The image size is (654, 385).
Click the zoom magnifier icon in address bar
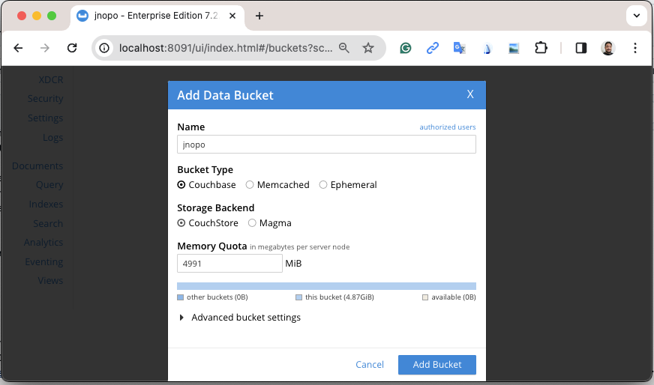click(x=344, y=48)
